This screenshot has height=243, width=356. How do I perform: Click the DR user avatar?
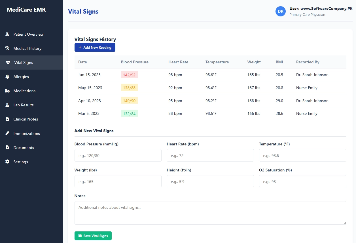tap(280, 11)
